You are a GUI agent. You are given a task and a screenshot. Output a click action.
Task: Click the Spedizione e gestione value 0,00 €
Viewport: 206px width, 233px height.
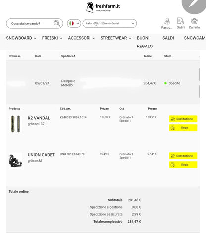tap(136, 207)
